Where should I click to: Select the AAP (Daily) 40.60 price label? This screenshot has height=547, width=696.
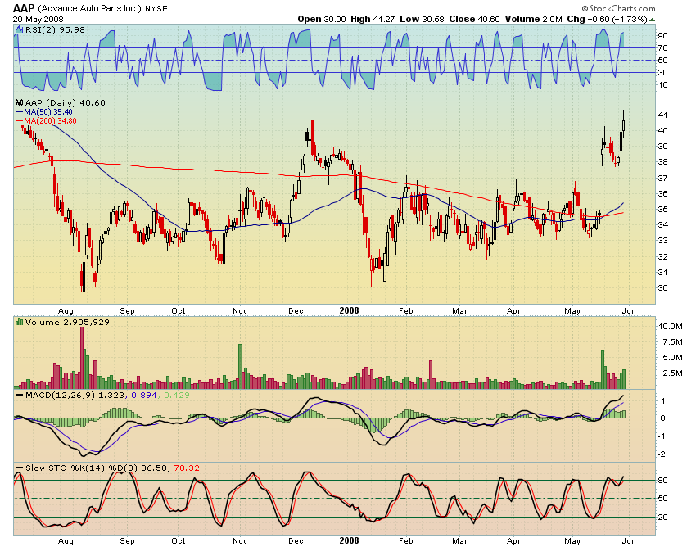pos(66,102)
